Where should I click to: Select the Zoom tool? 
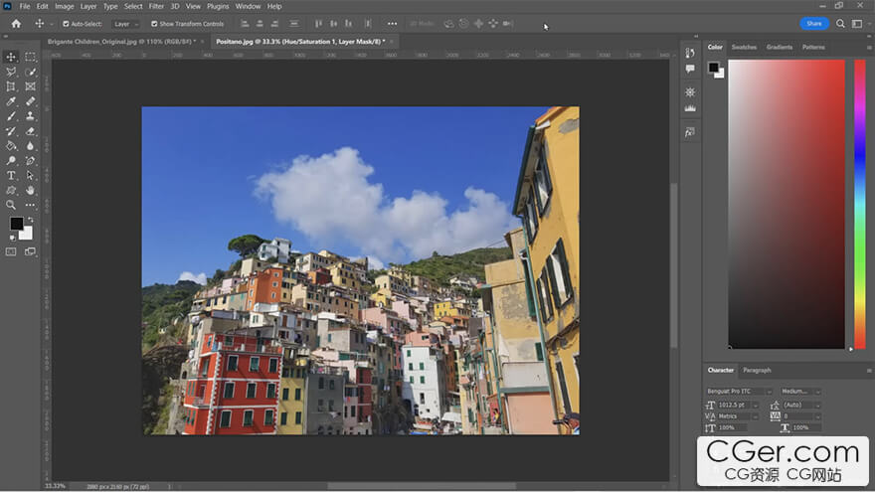[x=11, y=205]
